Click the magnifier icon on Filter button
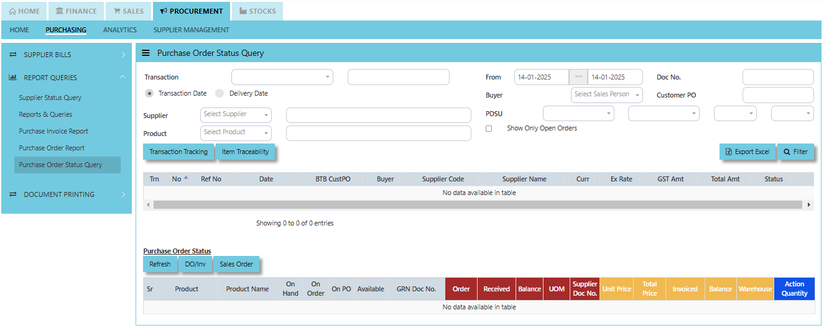The image size is (824, 328). 787,152
